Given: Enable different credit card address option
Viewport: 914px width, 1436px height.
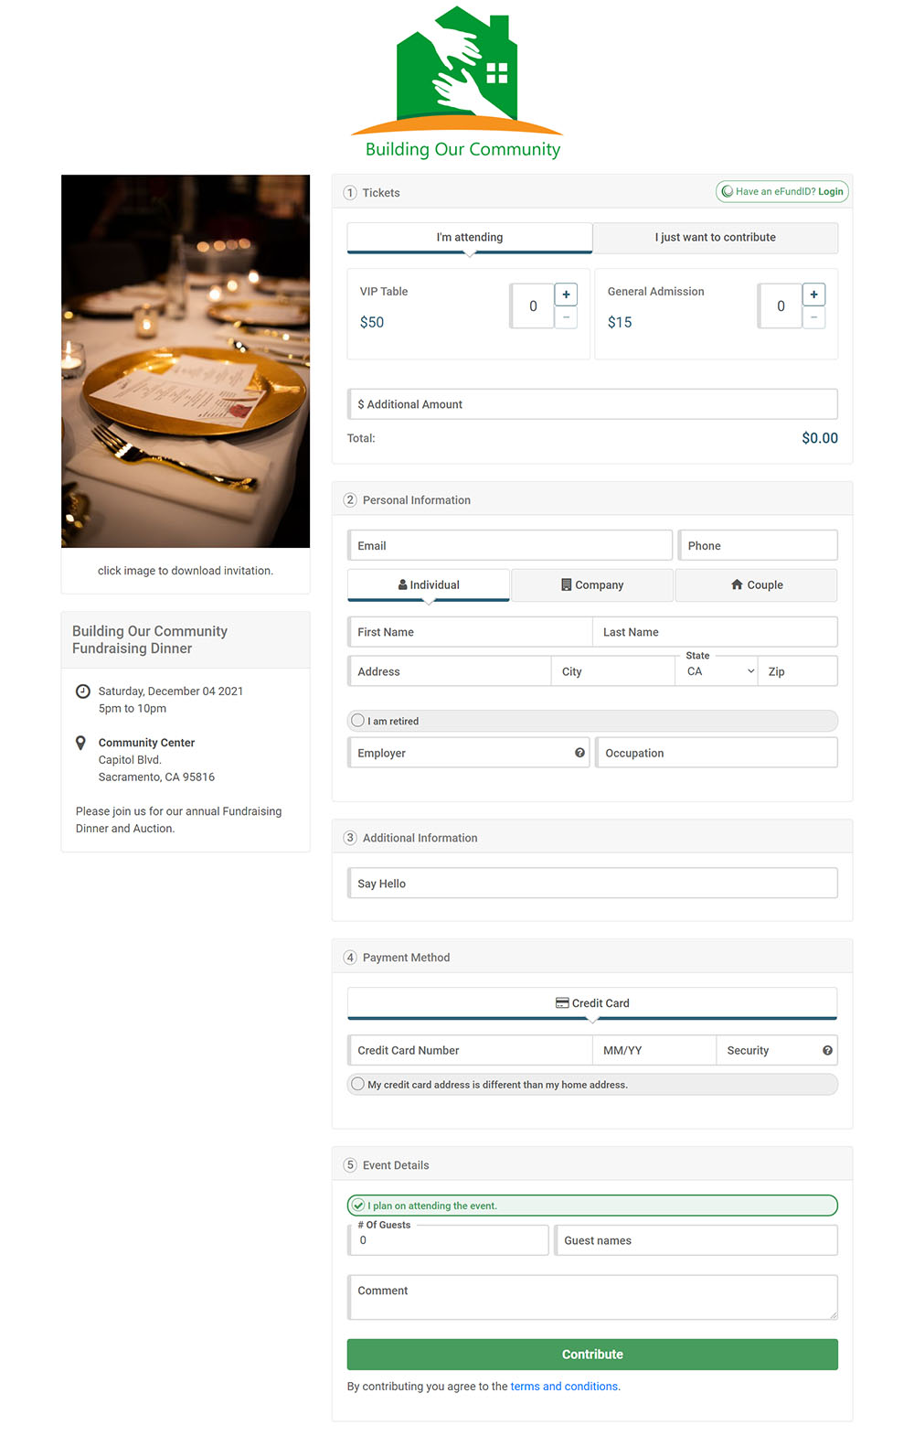Looking at the screenshot, I should point(358,1084).
